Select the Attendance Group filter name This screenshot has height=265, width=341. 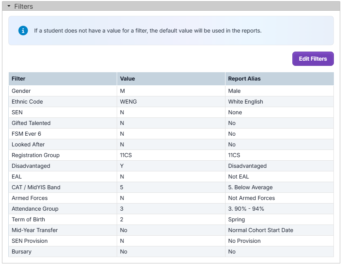point(35,209)
